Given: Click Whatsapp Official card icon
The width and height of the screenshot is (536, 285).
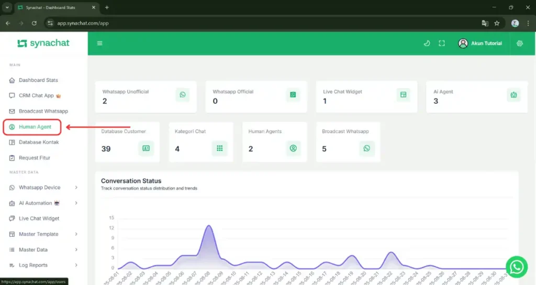Looking at the screenshot, I should 293,94.
